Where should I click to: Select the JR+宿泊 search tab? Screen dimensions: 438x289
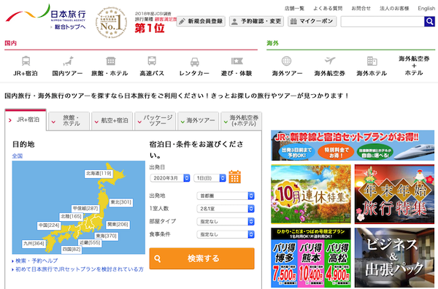pyautogui.click(x=26, y=120)
